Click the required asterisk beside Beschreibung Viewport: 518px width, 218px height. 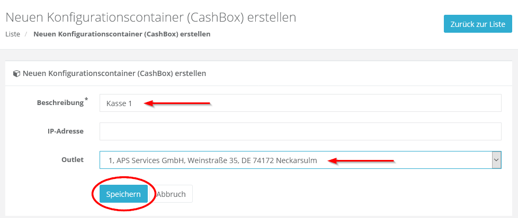(x=86, y=99)
